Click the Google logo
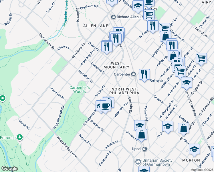This screenshot has width=214, height=172. click(9, 169)
